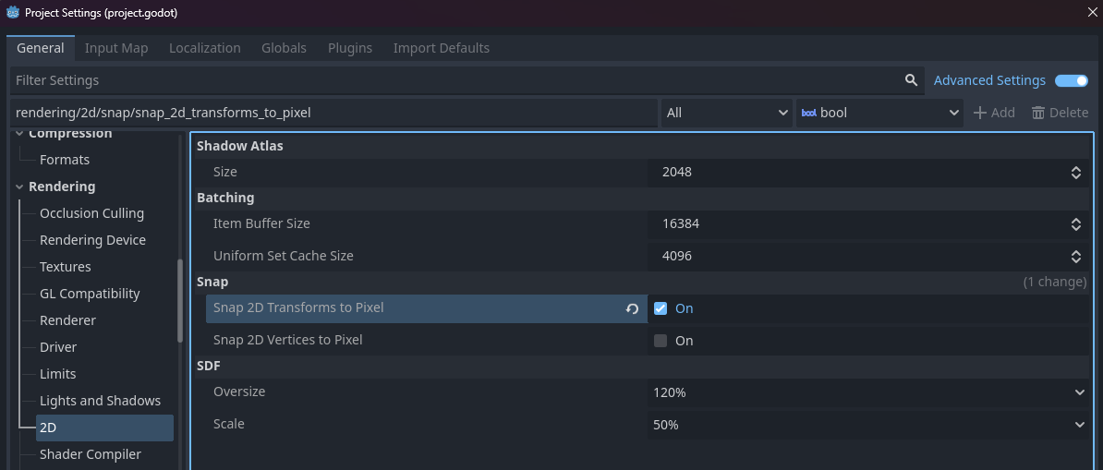The width and height of the screenshot is (1103, 470).
Task: Enable Snap 2D Vertices to Pixel checkbox
Action: coord(661,341)
